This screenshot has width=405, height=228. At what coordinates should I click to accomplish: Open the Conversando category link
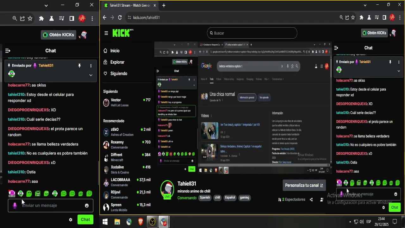(x=187, y=198)
